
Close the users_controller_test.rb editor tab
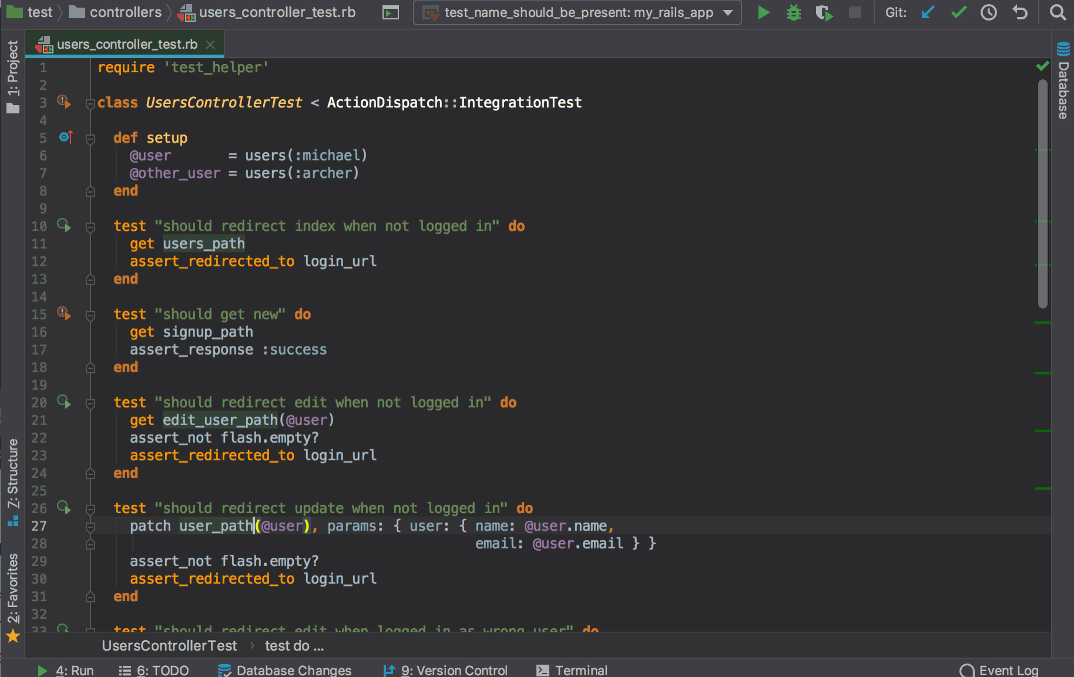210,45
